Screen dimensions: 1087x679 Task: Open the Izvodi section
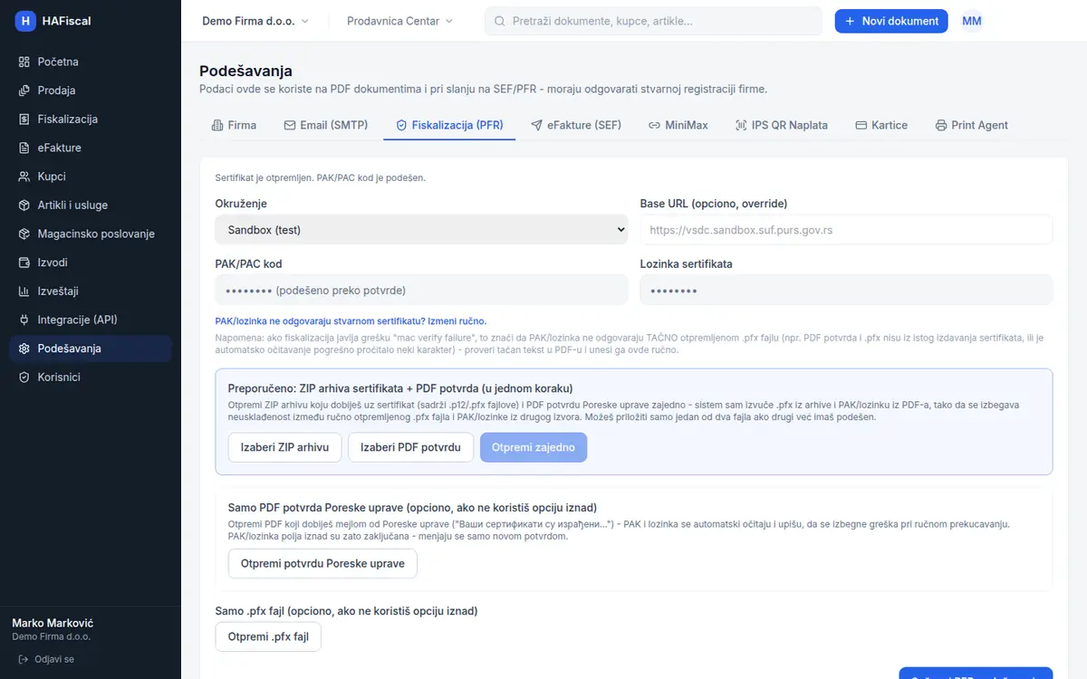(x=91, y=263)
